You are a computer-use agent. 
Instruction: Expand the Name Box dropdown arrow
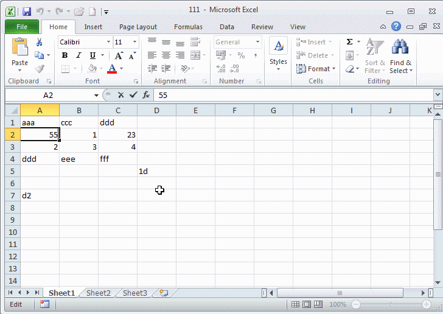tap(96, 96)
